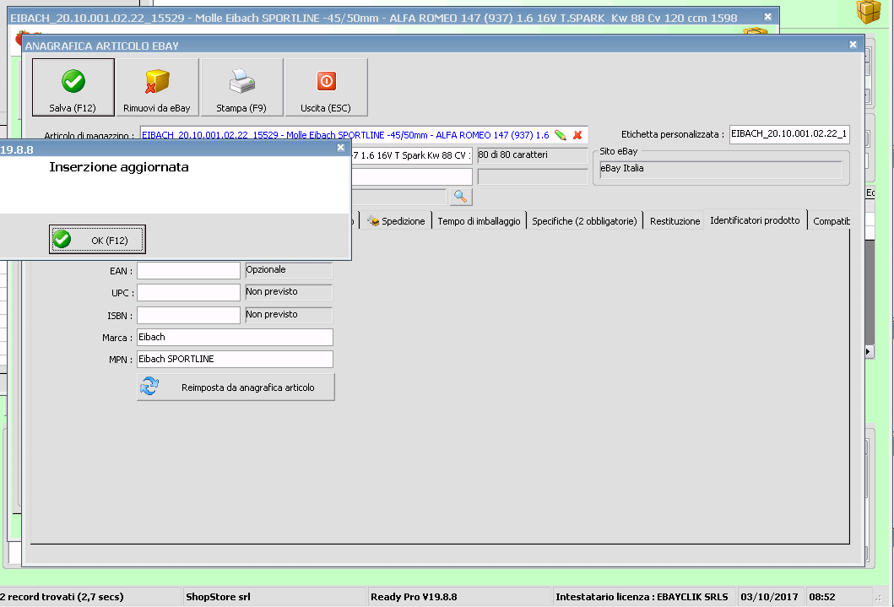Click 'ShopStore srl' in status bar
Screen dimensions: 894x607
218,597
